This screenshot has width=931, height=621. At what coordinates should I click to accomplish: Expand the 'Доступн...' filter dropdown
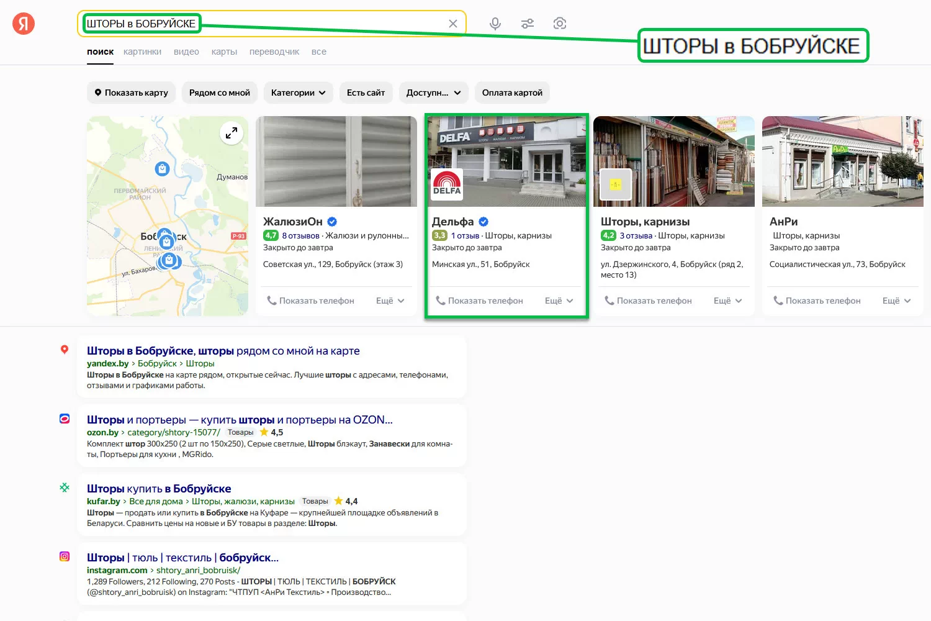coord(433,93)
